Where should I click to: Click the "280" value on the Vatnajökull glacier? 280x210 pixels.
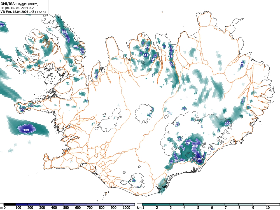pyautogui.click(x=195, y=146)
